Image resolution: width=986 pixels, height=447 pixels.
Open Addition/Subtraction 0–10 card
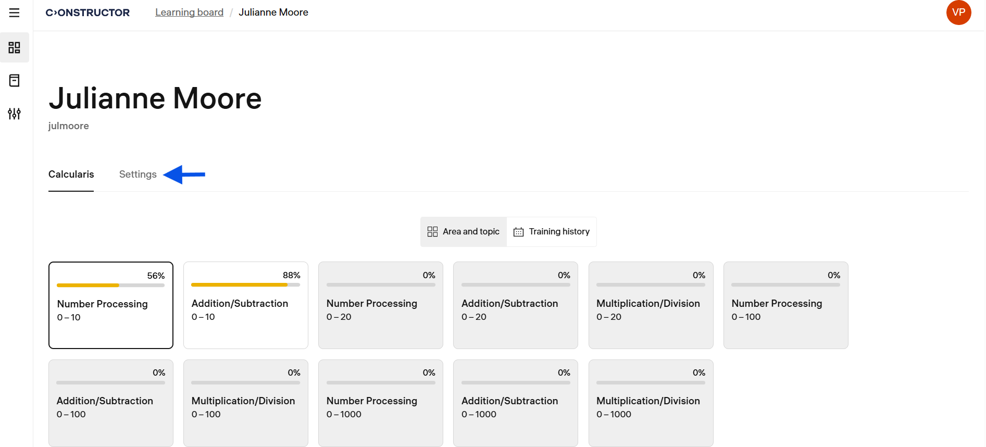[x=246, y=305]
